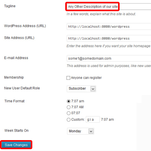Click the E-mail Address label

pyautogui.click(x=16, y=58)
